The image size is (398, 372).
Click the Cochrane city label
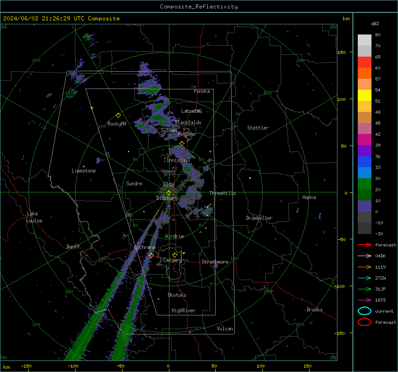click(145, 247)
